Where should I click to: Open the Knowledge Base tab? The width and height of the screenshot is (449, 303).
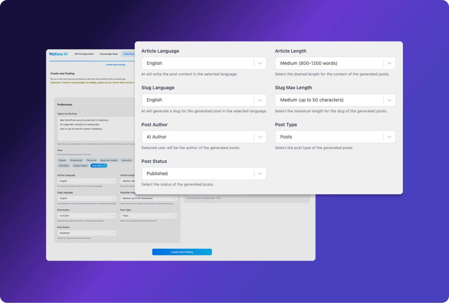(x=109, y=54)
